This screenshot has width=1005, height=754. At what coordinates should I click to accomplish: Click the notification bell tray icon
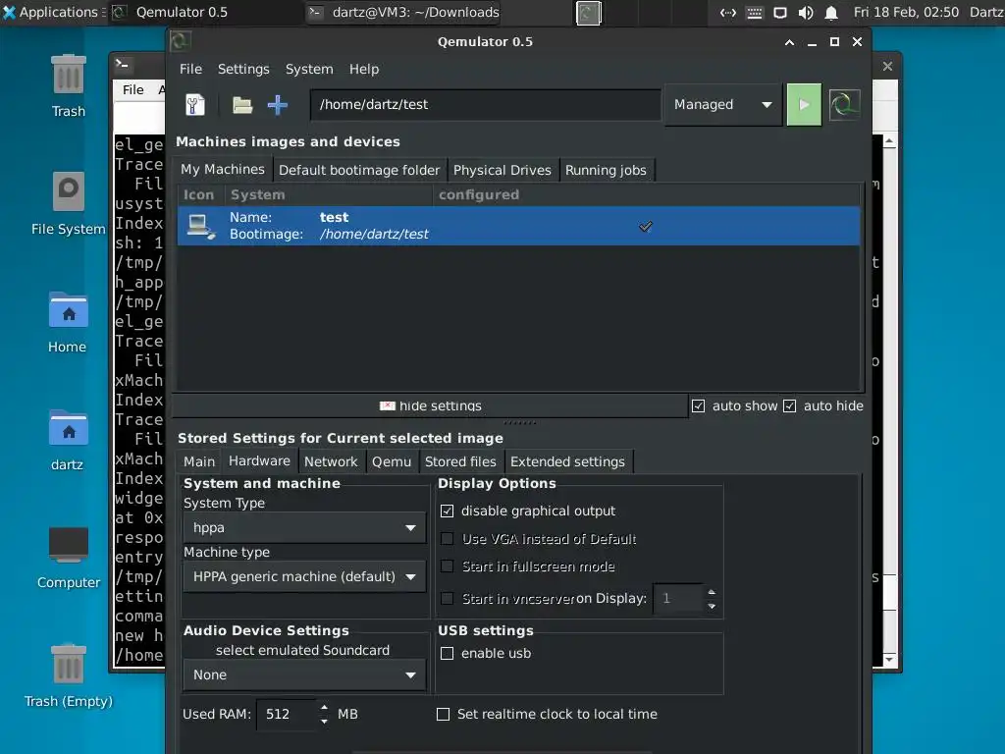[831, 13]
